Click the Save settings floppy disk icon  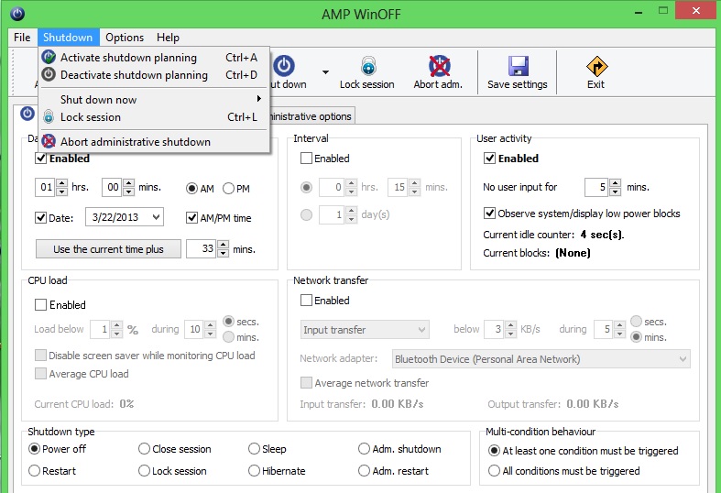(519, 66)
